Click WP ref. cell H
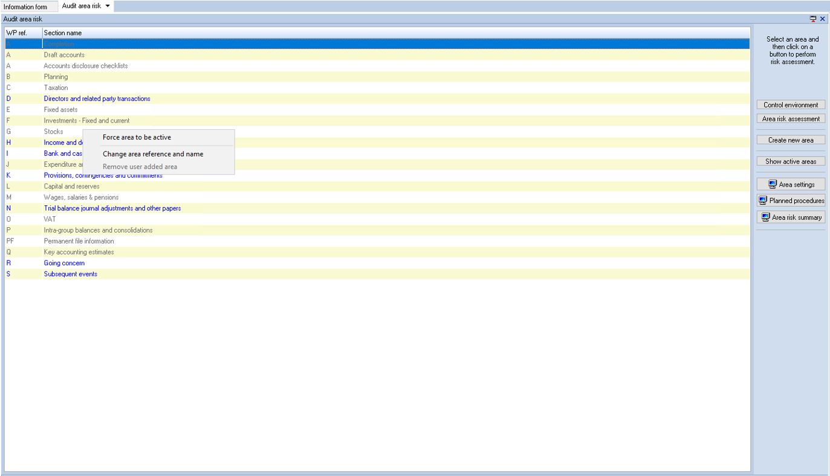This screenshot has height=476, width=830. click(23, 143)
